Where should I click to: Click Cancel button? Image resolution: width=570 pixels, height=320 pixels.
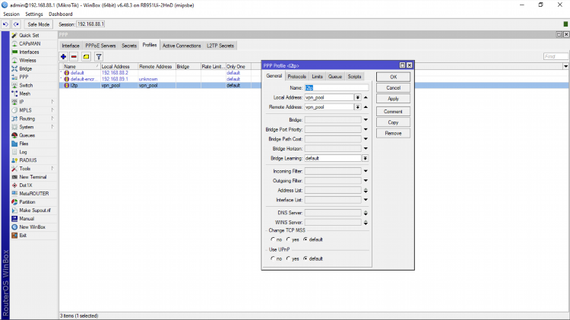[394, 88]
